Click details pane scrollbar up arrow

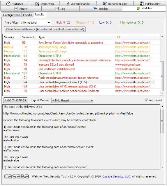click(x=162, y=107)
